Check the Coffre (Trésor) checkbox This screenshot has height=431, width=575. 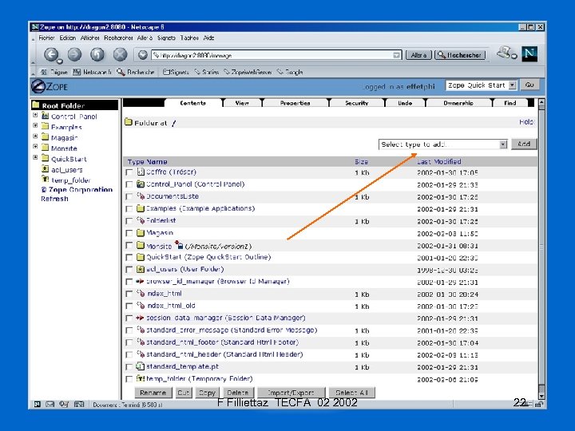pyautogui.click(x=129, y=172)
